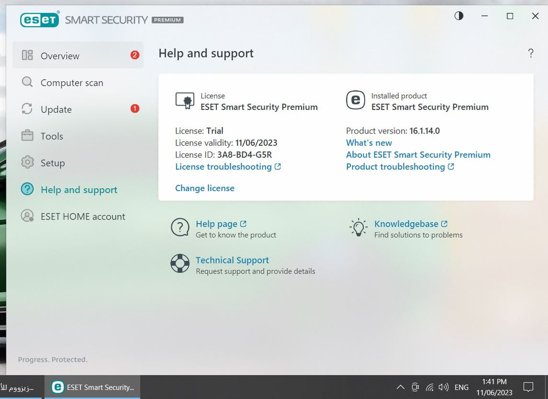Close the ESET window

pos(535,15)
